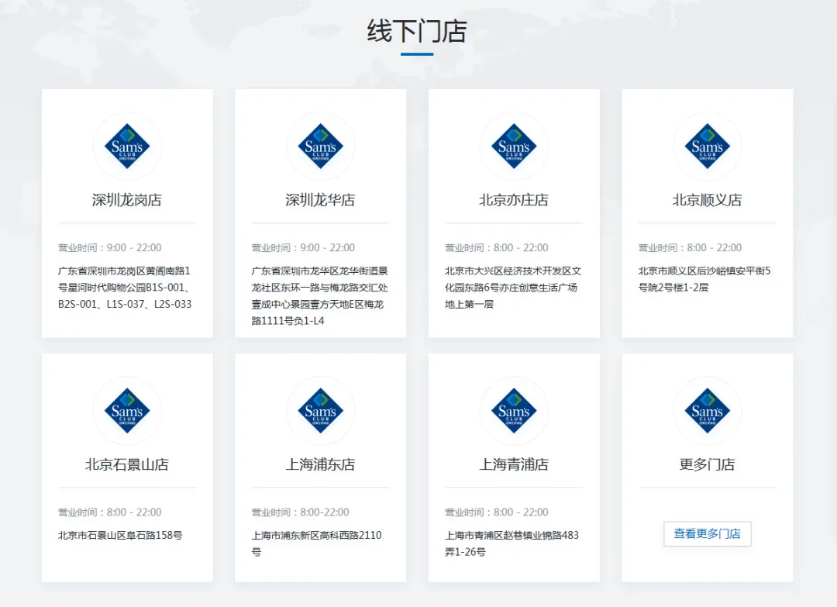Image resolution: width=837 pixels, height=607 pixels.
Task: Open the 北京顺义店 store title
Action: [708, 200]
